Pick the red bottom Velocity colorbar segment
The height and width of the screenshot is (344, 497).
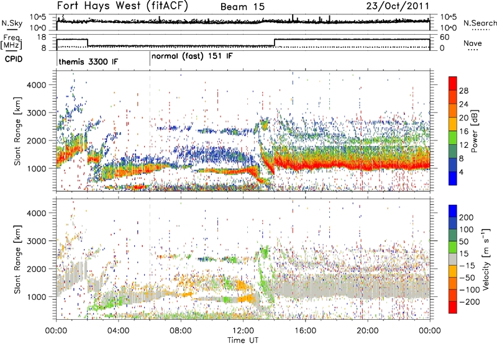coord(453,307)
